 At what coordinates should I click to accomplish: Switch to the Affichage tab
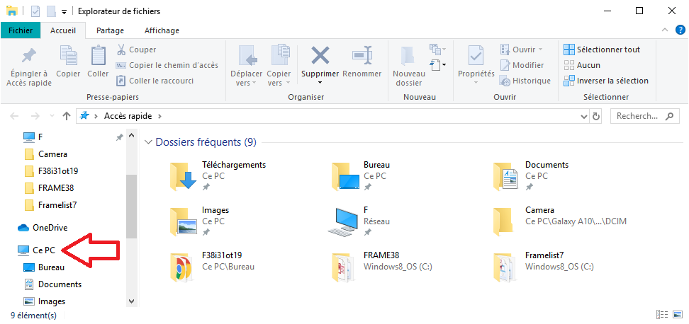pyautogui.click(x=162, y=30)
